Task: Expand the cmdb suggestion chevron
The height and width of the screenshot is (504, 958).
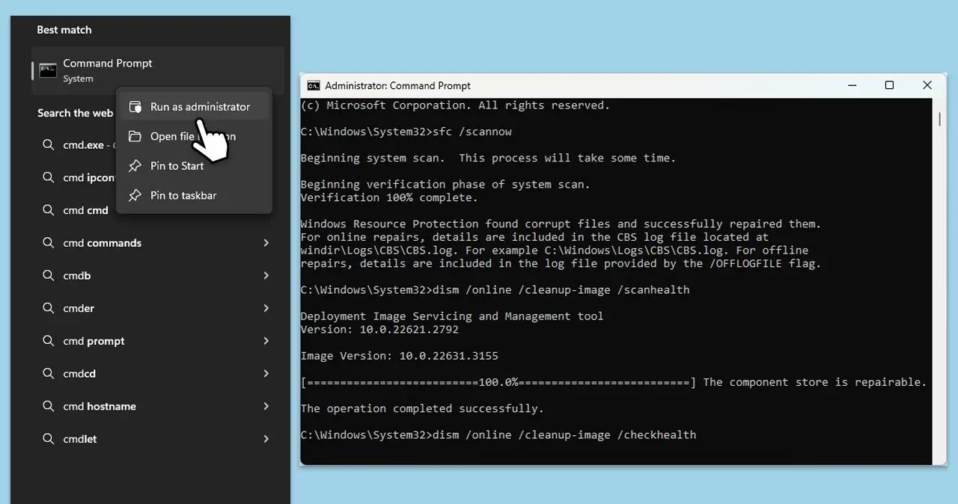Action: (x=266, y=275)
